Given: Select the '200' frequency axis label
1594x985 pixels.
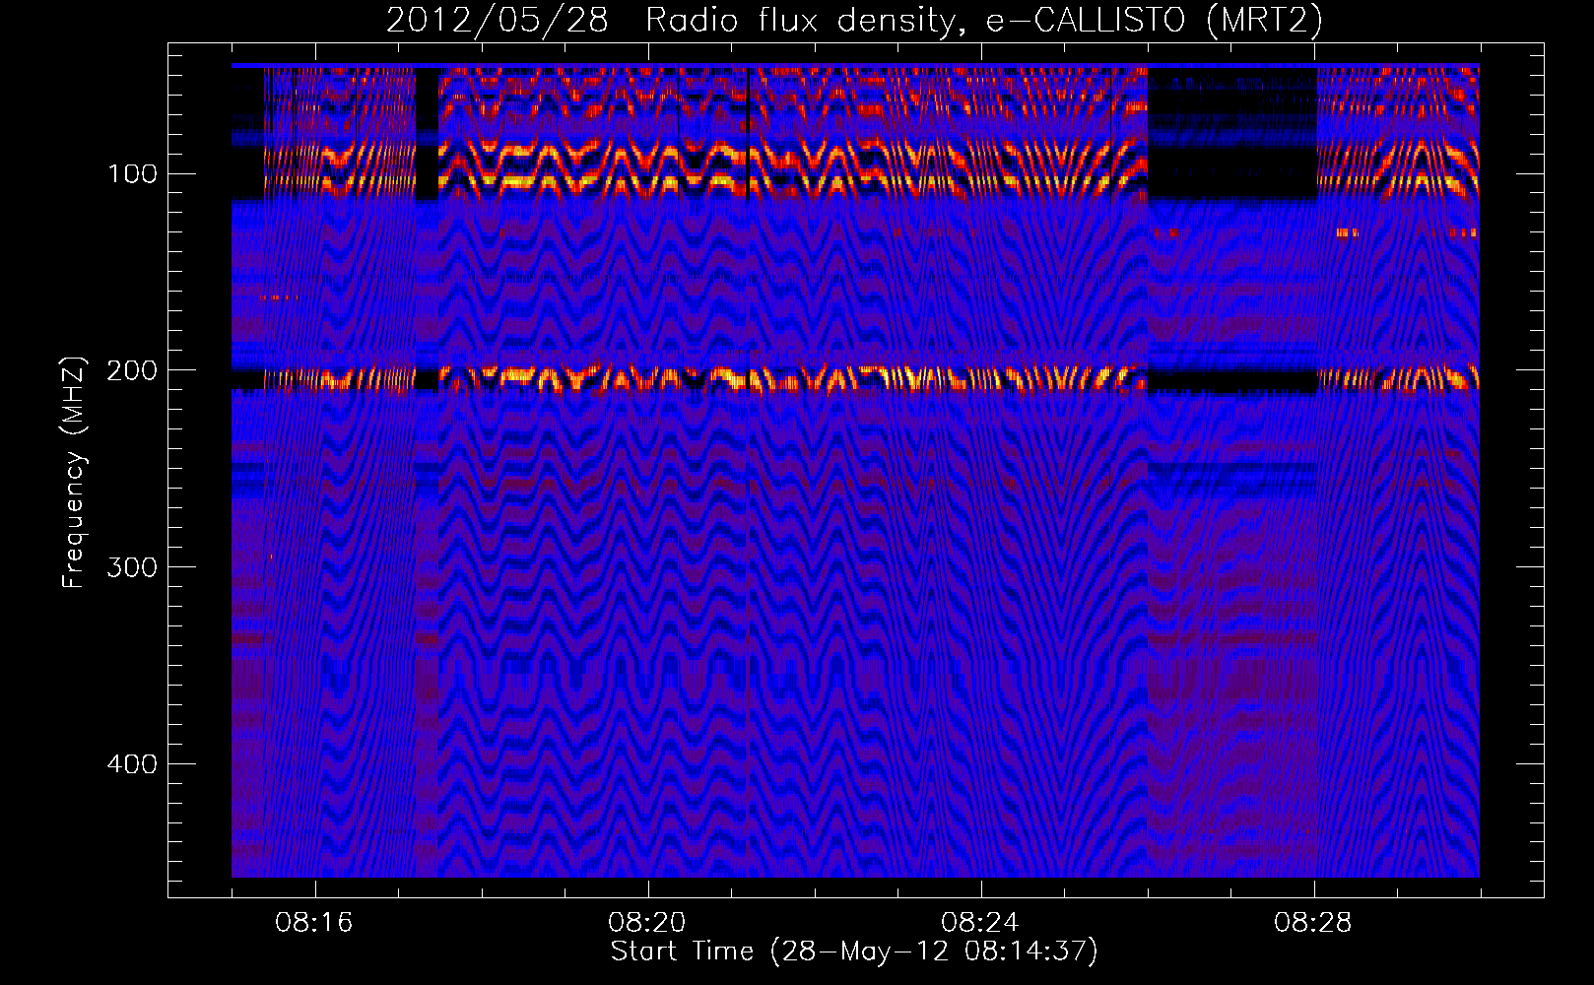Looking at the screenshot, I should coord(132,370).
